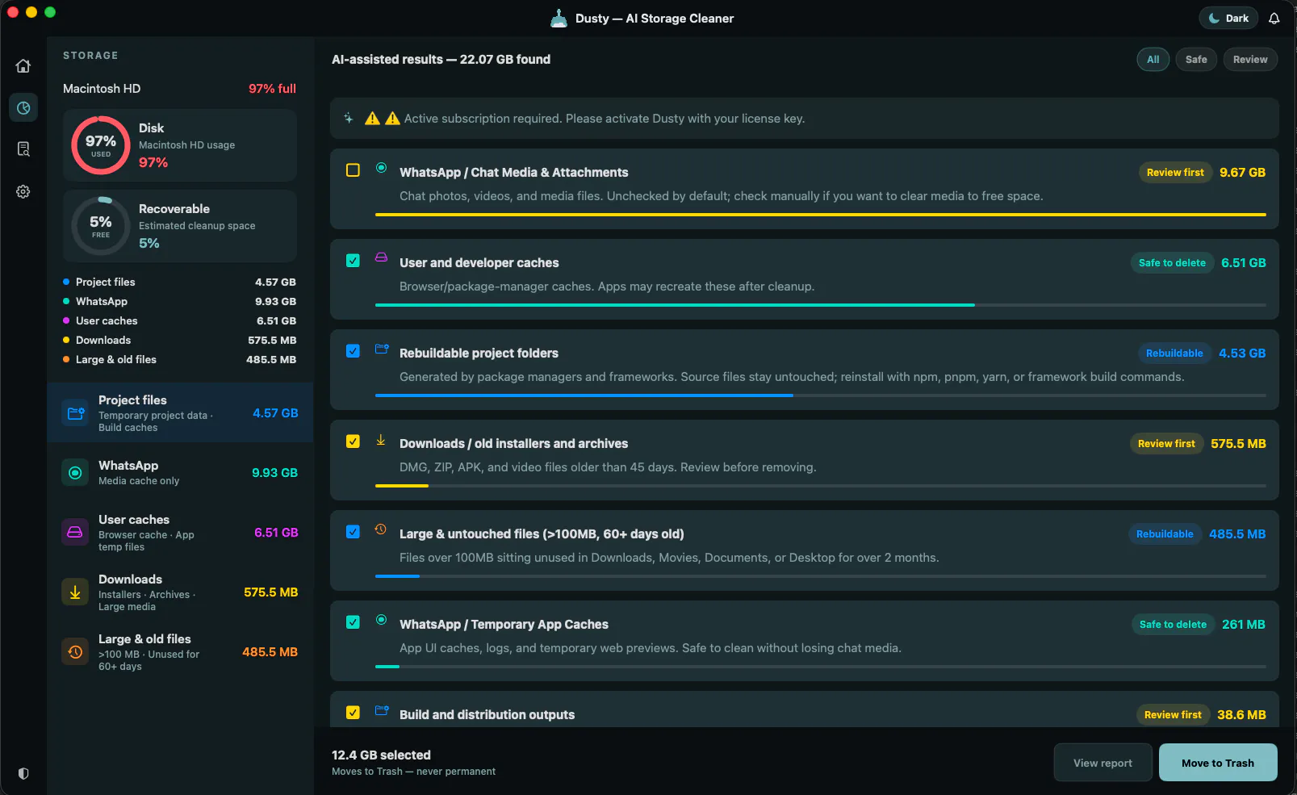The width and height of the screenshot is (1297, 795).
Task: Toggle the Dark theme switch
Action: (x=1228, y=19)
